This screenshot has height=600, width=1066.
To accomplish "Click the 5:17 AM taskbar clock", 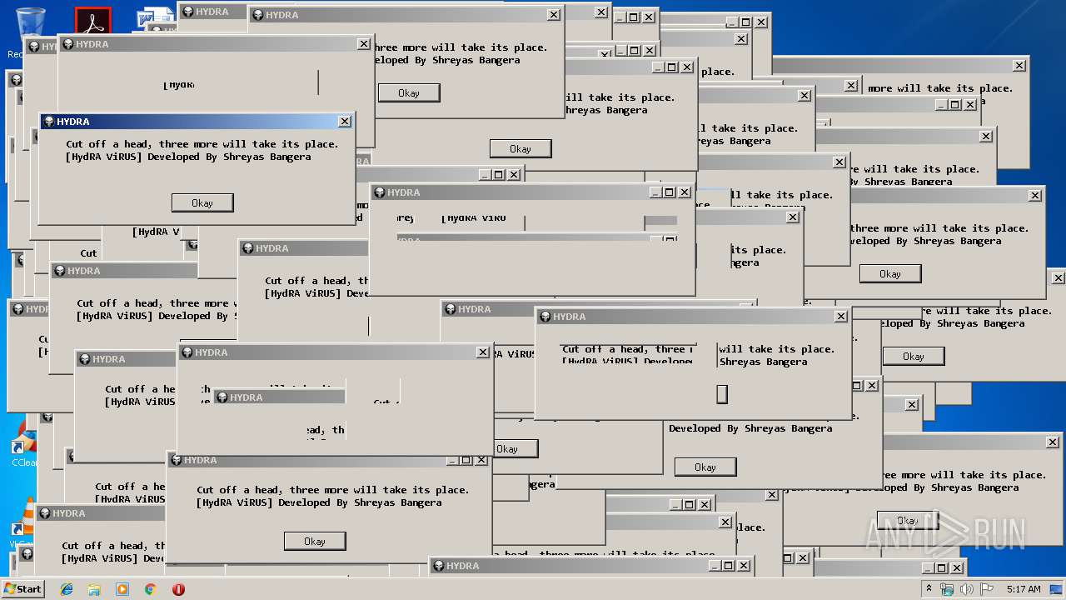I will [x=1023, y=589].
